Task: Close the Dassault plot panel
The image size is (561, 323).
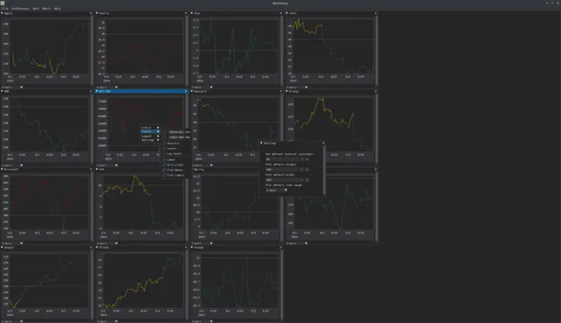Action: 280,91
